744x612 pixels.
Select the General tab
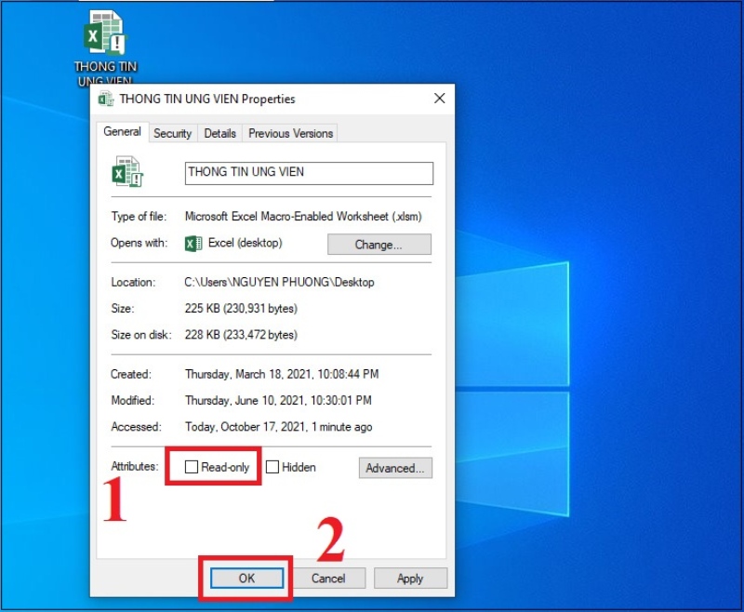pyautogui.click(x=123, y=132)
